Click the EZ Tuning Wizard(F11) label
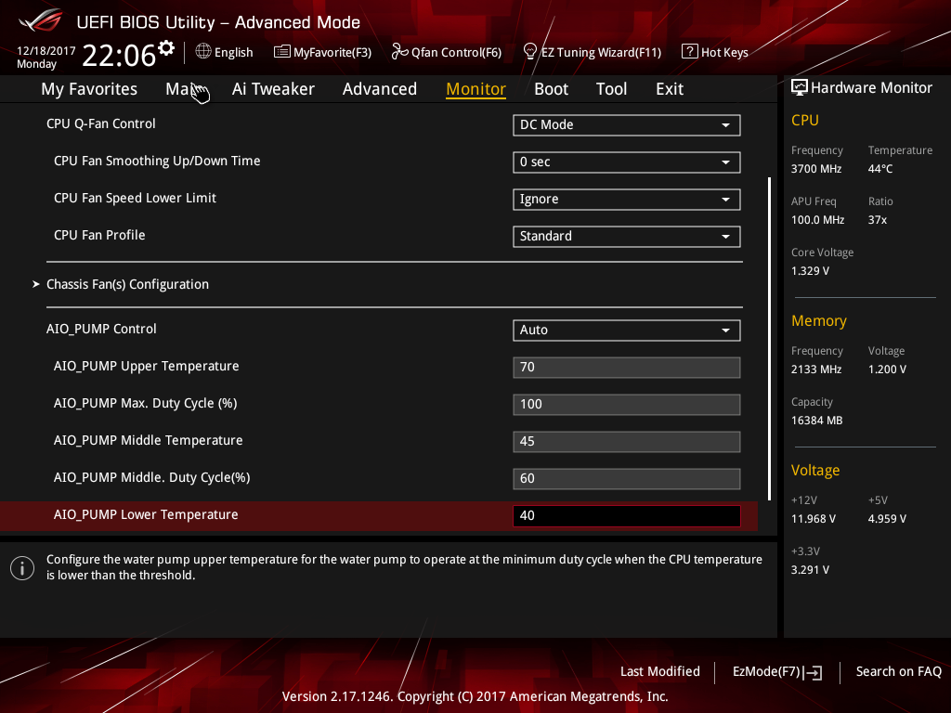Screen dimensions: 951x713 click(601, 53)
